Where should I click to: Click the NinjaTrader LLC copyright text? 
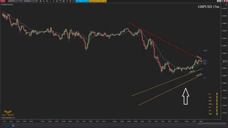coord(8,118)
